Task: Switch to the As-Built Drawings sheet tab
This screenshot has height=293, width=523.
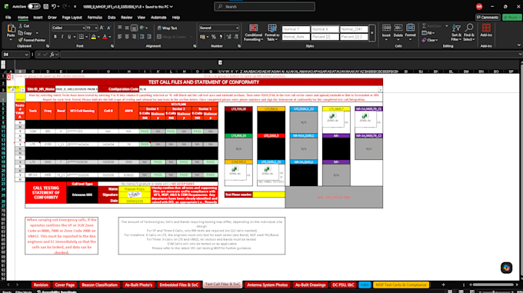Action: pos(310,285)
